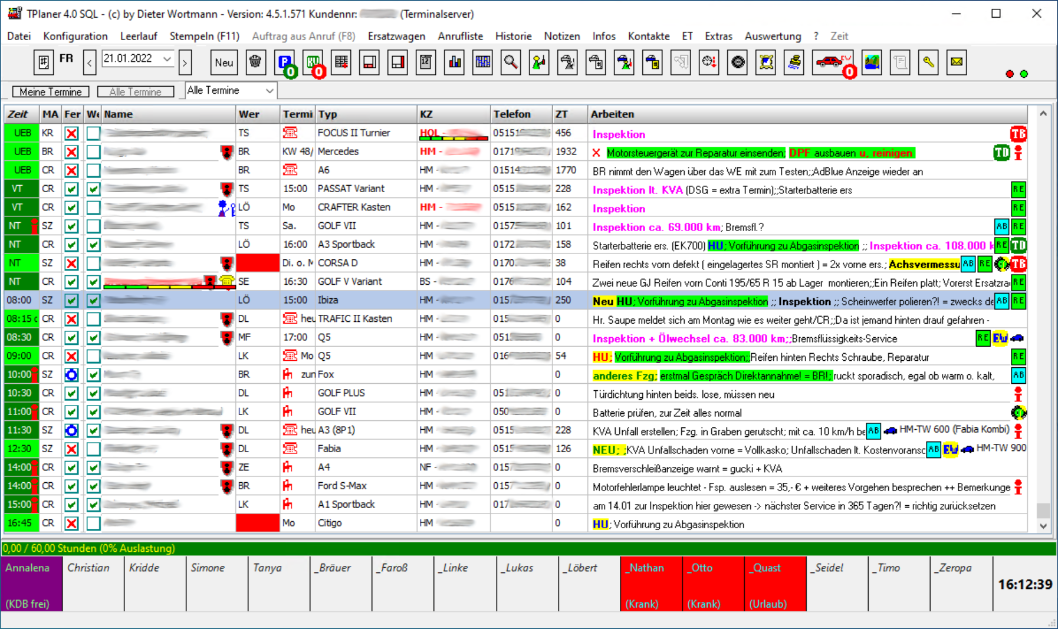This screenshot has height=629, width=1058.
Task: Click the yellow stamp toolbar icon
Action: point(794,62)
